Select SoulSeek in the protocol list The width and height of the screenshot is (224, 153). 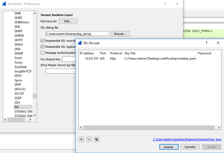(20, 67)
